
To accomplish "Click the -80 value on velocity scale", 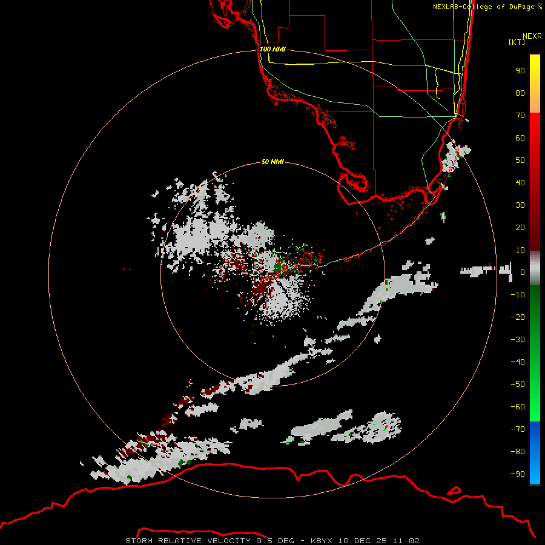I will click(x=518, y=452).
